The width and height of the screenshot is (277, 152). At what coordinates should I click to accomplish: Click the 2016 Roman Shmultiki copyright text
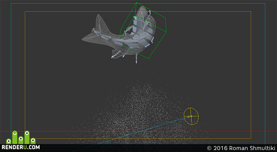pos(241,148)
